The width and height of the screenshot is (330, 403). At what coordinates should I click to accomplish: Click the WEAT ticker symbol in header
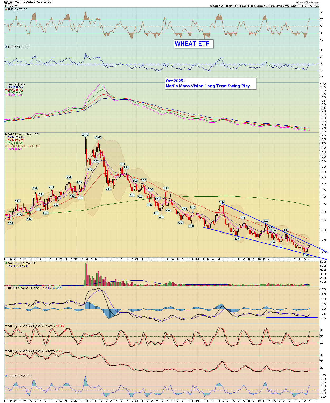point(9,2)
